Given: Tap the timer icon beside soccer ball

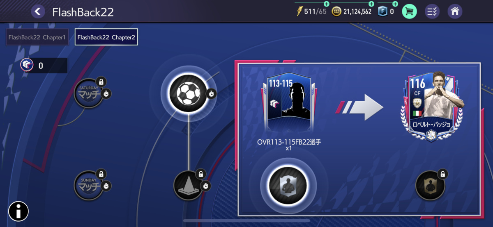Looking at the screenshot, I should point(211,93).
